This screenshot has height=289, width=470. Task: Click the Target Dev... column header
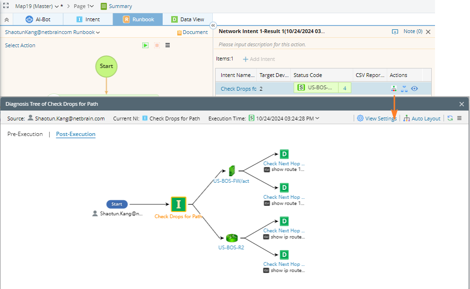(274, 75)
